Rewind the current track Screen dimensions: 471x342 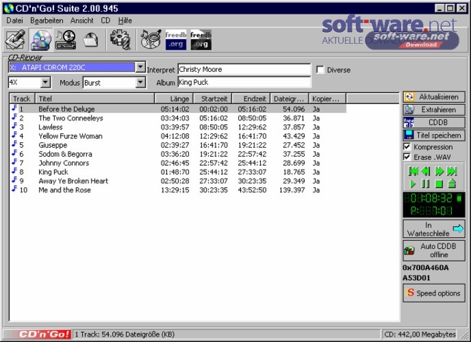[426, 171]
